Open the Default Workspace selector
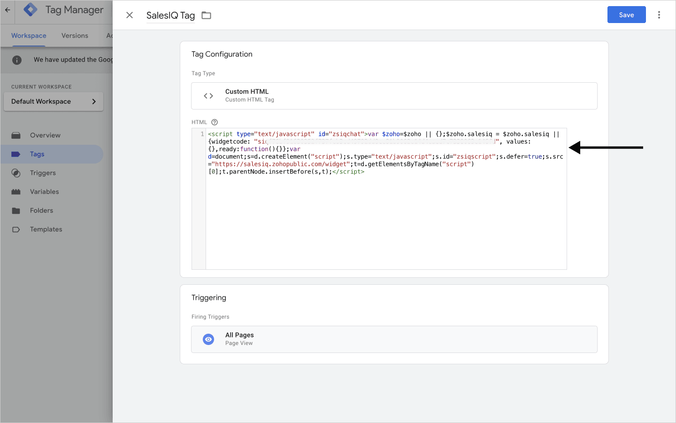676x423 pixels. point(54,102)
